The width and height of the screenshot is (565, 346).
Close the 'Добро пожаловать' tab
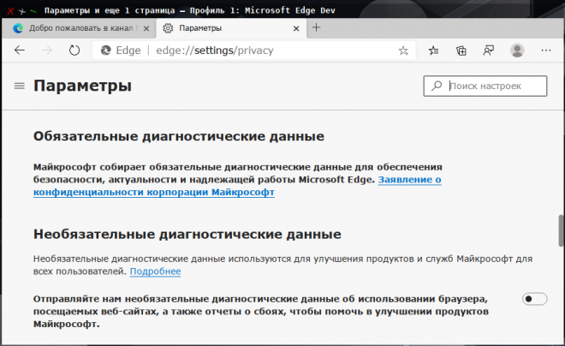[146, 28]
